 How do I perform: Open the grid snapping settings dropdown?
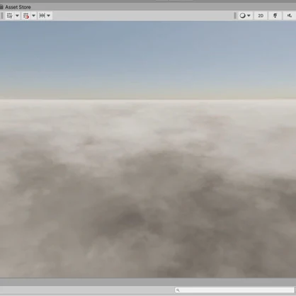pyautogui.click(x=33, y=16)
